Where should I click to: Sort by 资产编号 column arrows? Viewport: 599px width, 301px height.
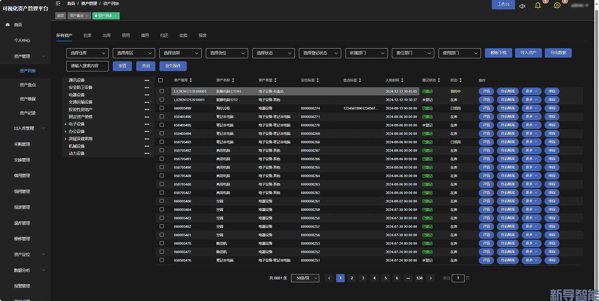[x=191, y=80]
